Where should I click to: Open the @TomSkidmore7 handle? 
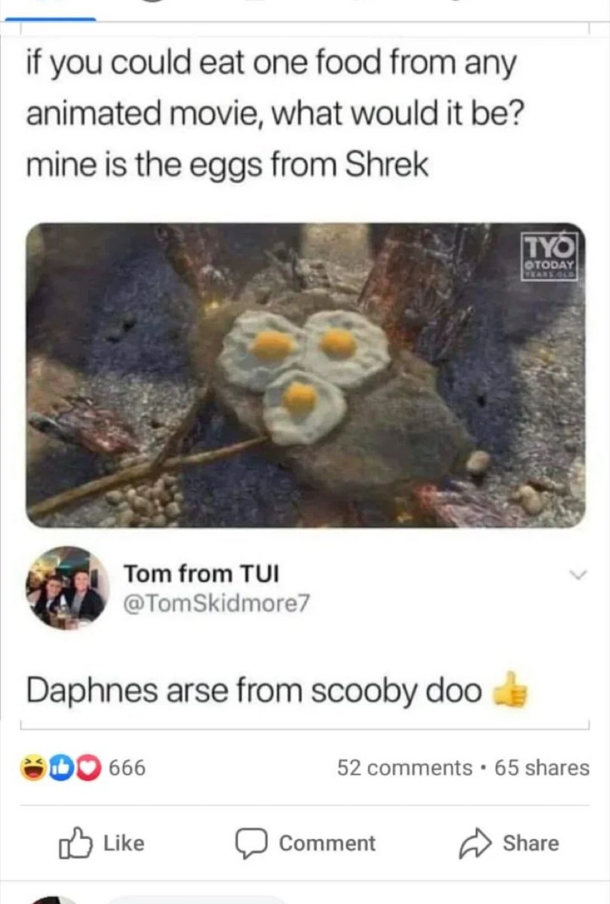(x=216, y=602)
